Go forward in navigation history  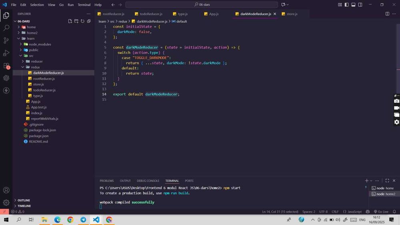point(120,4)
